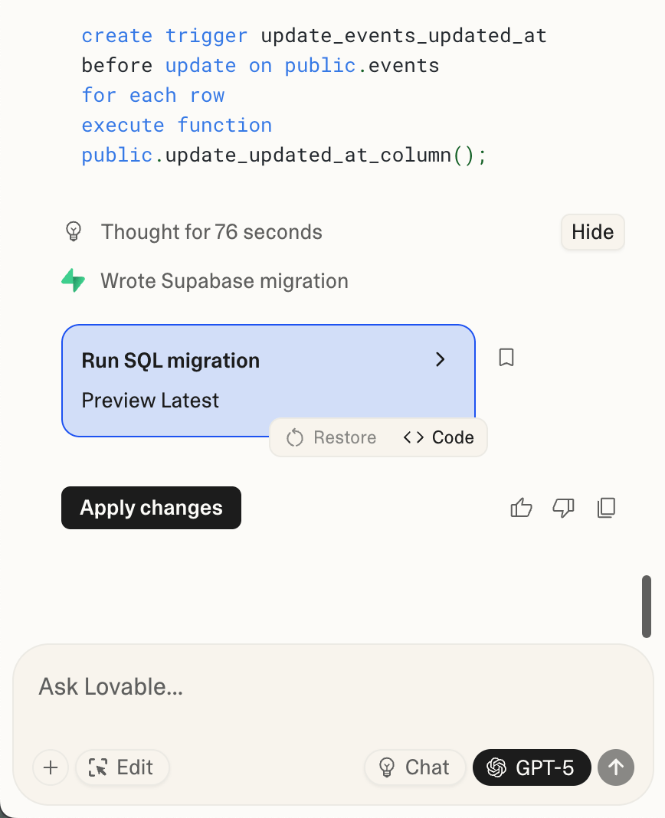Toggle visual Edit mode
The width and height of the screenshot is (665, 818).
(122, 767)
